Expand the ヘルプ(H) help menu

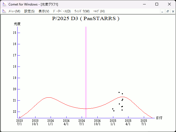pos(99,11)
